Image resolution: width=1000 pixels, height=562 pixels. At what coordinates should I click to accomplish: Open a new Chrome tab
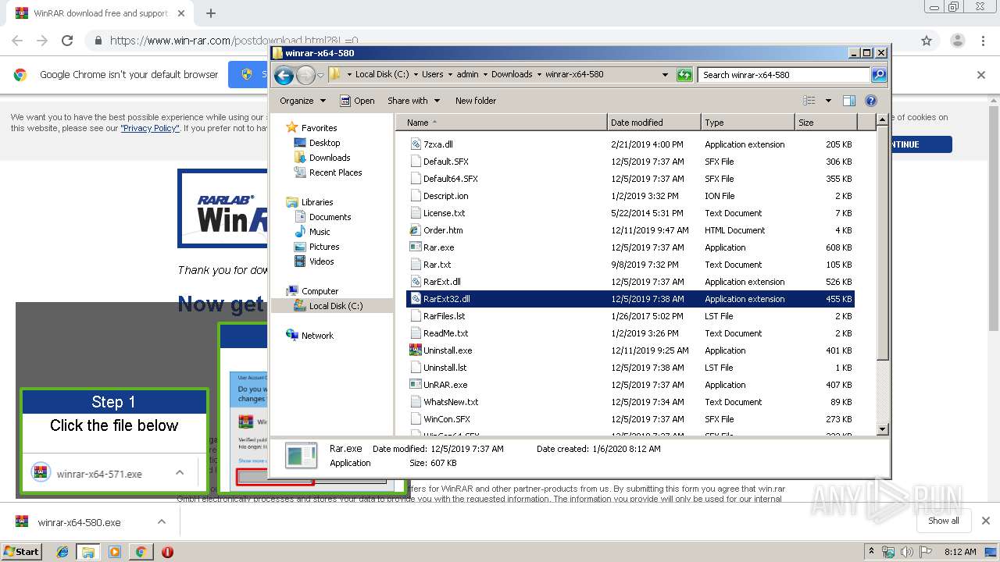pyautogui.click(x=210, y=13)
